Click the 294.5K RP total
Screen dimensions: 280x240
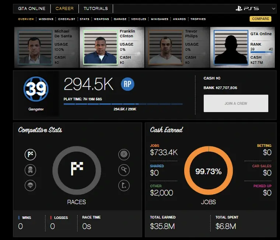[x=88, y=84]
